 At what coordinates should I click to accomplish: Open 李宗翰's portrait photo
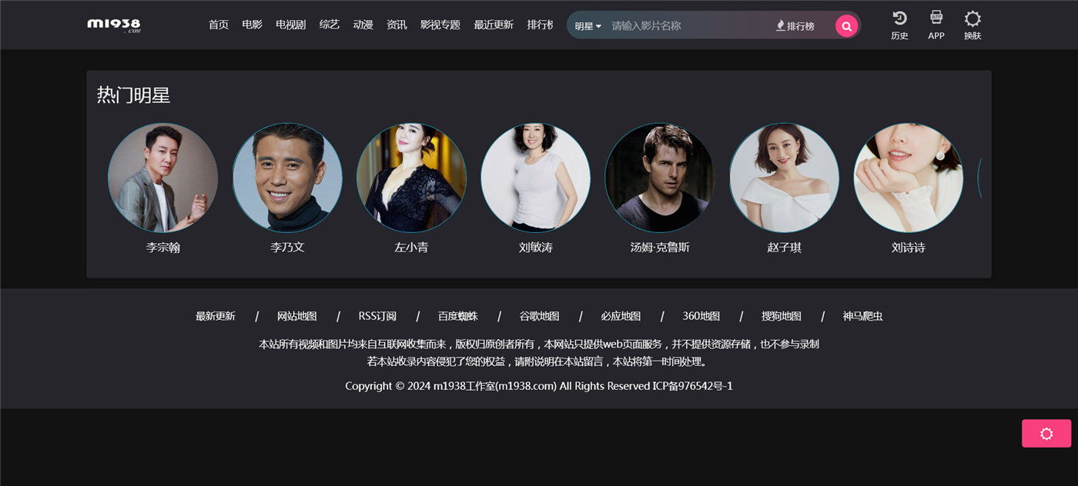[x=163, y=178]
